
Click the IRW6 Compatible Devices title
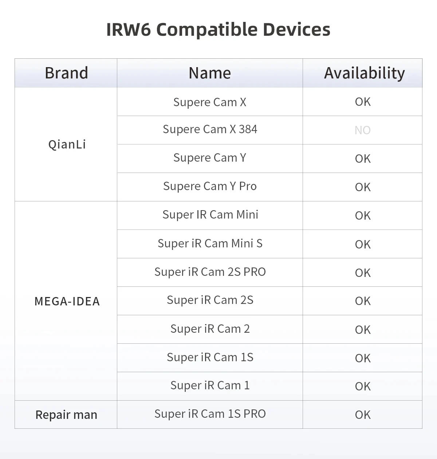coord(218,30)
